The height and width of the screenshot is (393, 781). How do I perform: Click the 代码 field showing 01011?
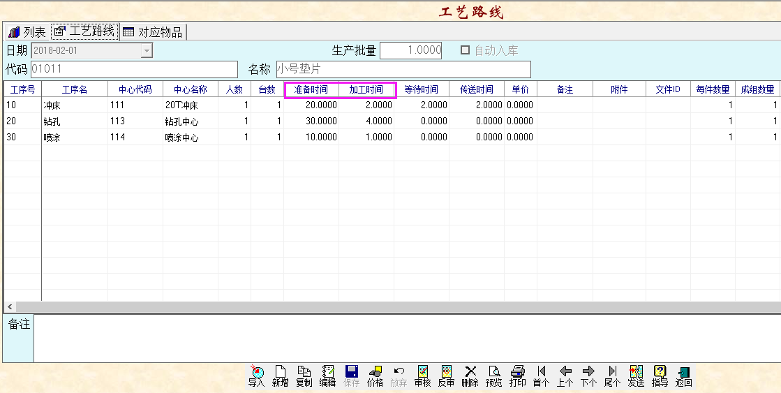pyautogui.click(x=134, y=69)
